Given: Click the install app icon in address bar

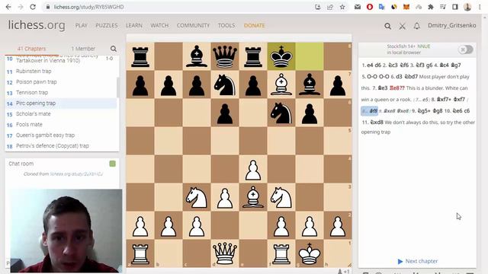Looking at the screenshot, I should pos(318,7).
